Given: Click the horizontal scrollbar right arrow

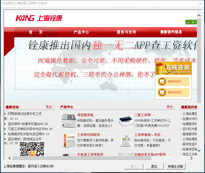Looking at the screenshot, I should coord(191,158).
